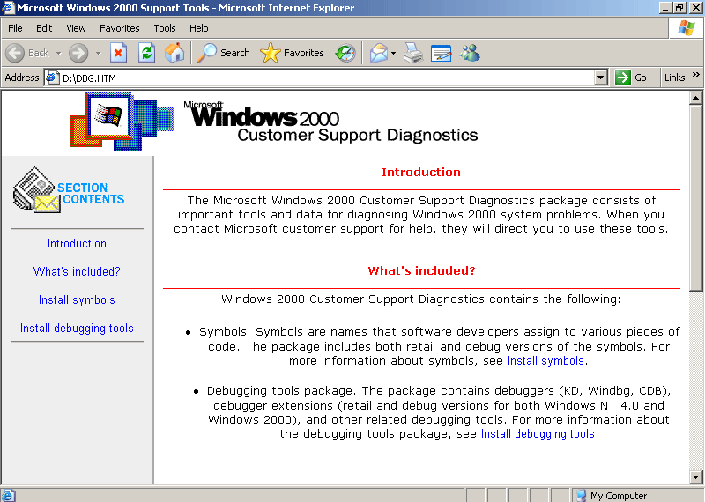
Task: Expand the Mail dropdown arrow
Action: click(x=393, y=53)
